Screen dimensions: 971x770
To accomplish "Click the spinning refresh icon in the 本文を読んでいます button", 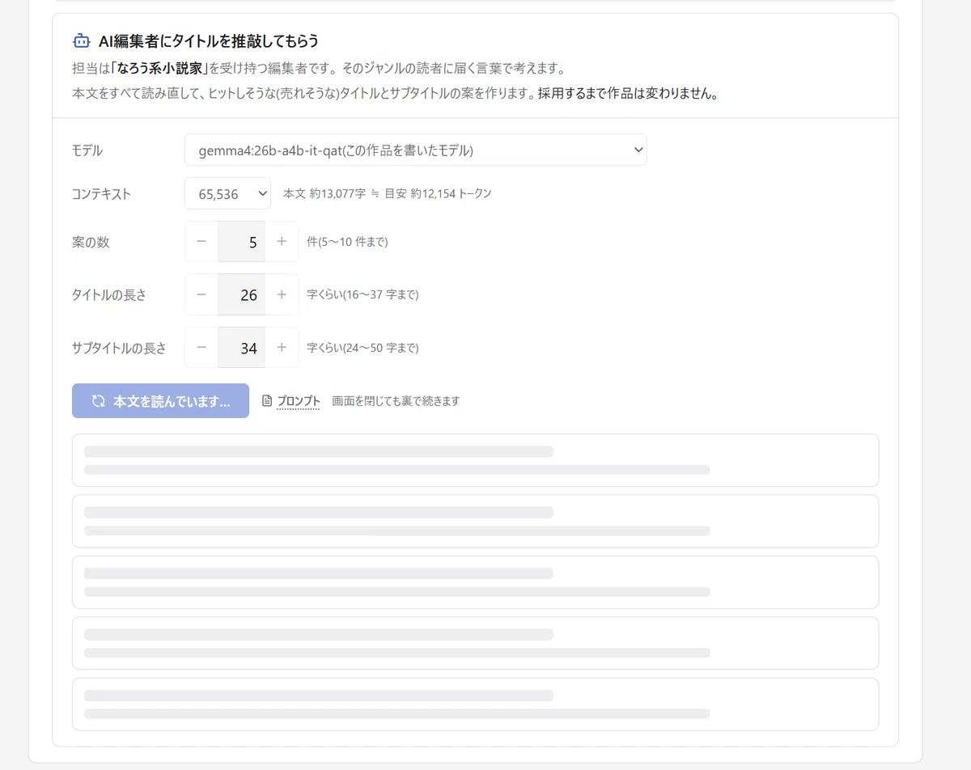I will click(x=99, y=401).
